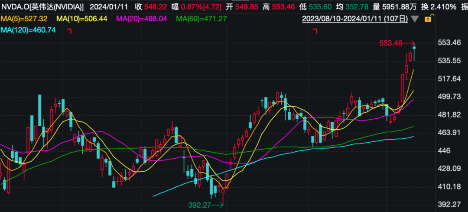Click the red corner marker near MA(120)
This screenshot has height=212, width=468.
coord(69,31)
